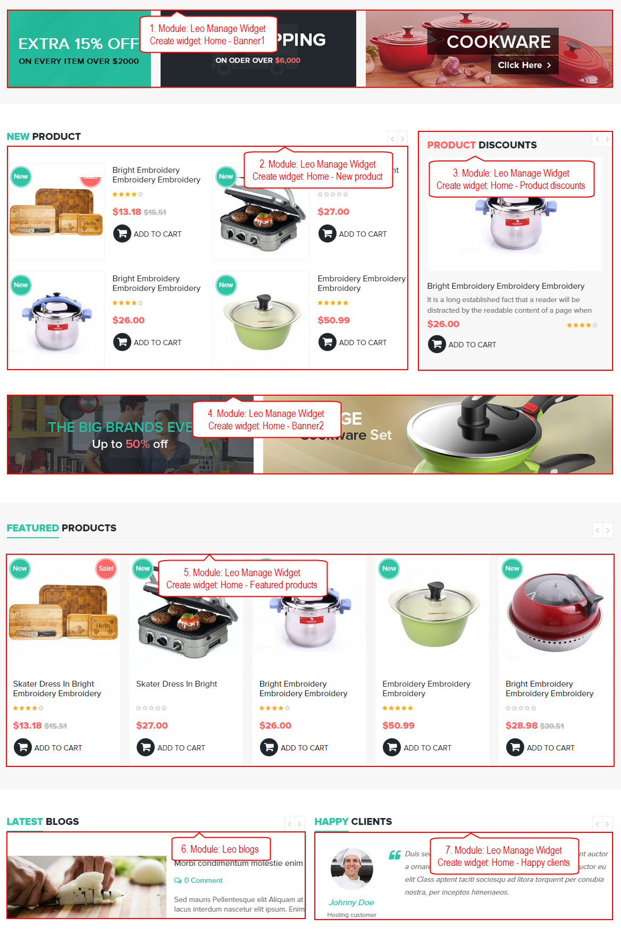
Task: Click the New badge on red cooker product
Action: point(512,569)
